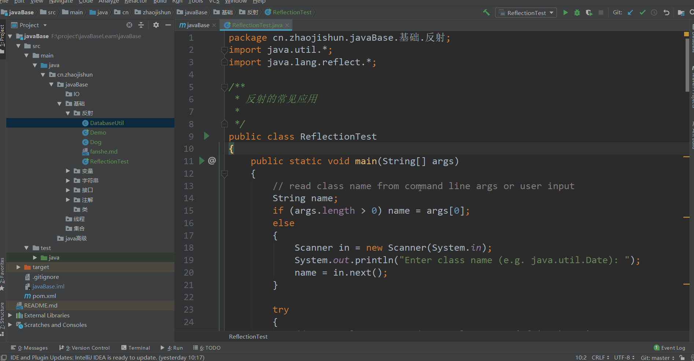
Task: Open the Event Log button
Action: tap(669, 348)
